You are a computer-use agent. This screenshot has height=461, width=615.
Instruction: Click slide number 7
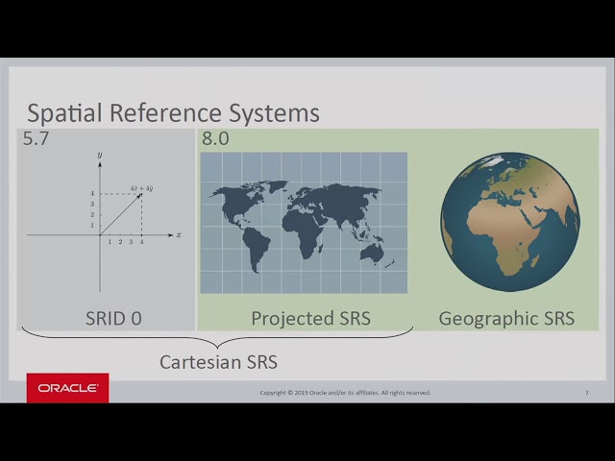pyautogui.click(x=587, y=393)
